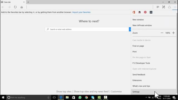The image size is (178, 100).
Task: Open Skype from the taskbar
Action: tap(93, 97)
